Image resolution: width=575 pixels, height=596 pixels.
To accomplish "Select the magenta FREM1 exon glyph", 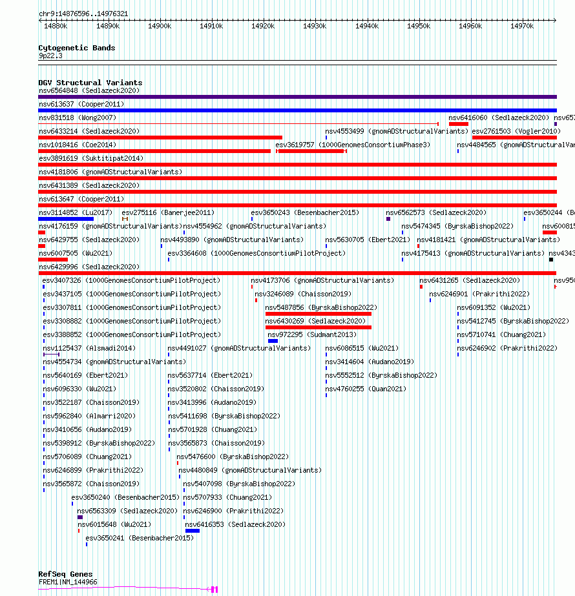I will [x=214, y=590].
